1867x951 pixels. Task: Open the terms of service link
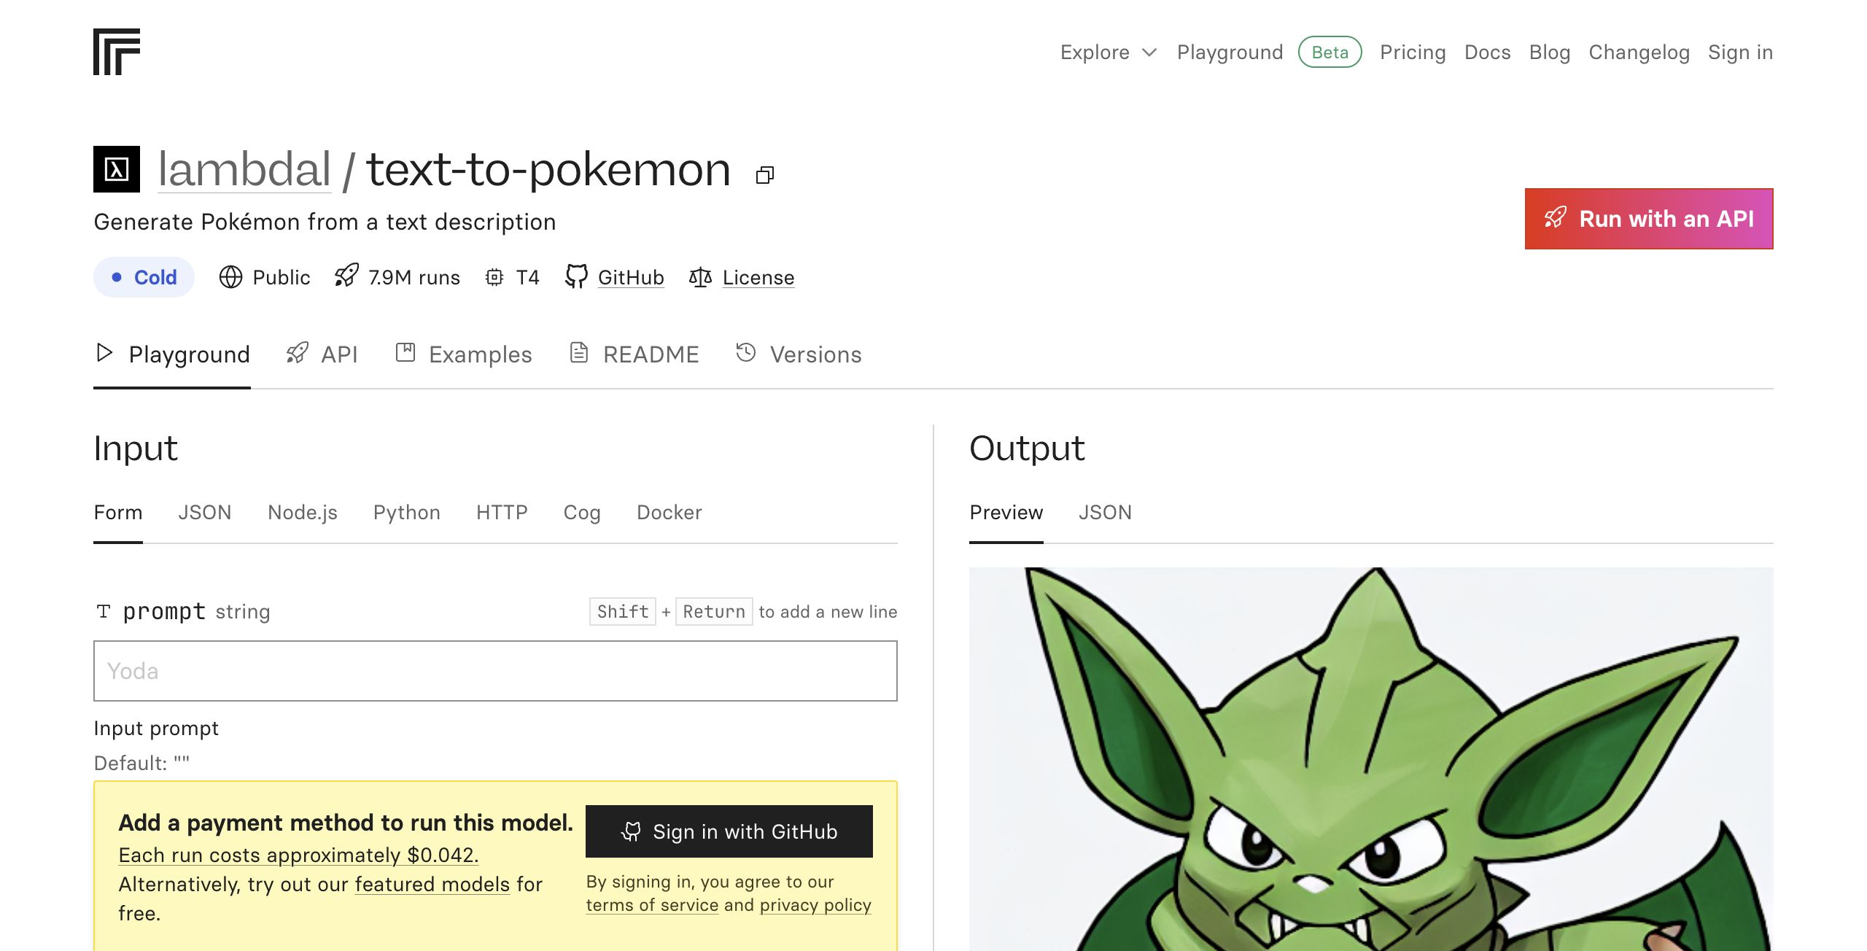point(653,905)
